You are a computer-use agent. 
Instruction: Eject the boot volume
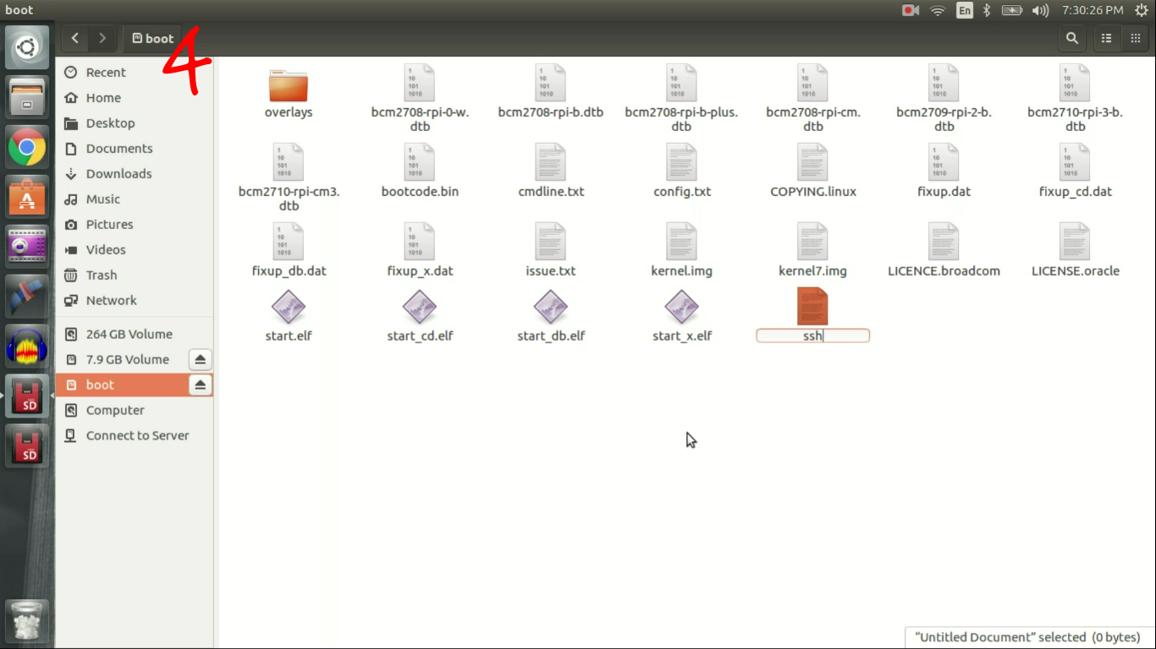pyautogui.click(x=200, y=385)
